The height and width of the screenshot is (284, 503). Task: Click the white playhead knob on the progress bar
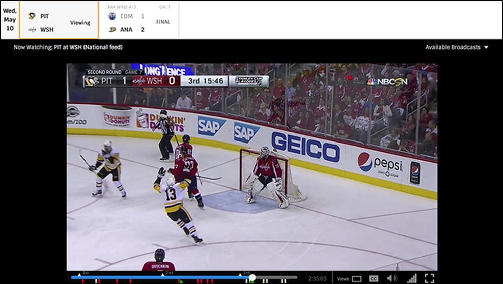(x=252, y=277)
